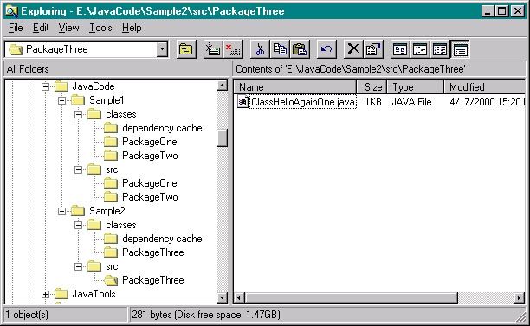Sort by the Name column header

click(295, 87)
